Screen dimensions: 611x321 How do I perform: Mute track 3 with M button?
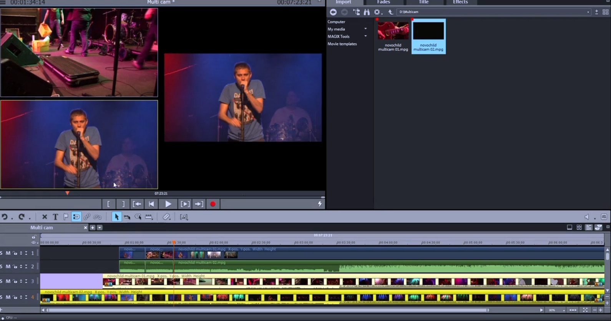[x=8, y=281]
